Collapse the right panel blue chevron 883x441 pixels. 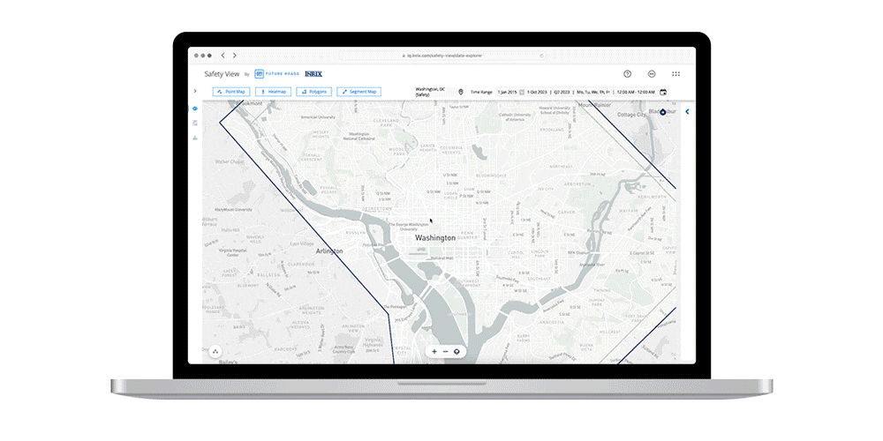687,112
